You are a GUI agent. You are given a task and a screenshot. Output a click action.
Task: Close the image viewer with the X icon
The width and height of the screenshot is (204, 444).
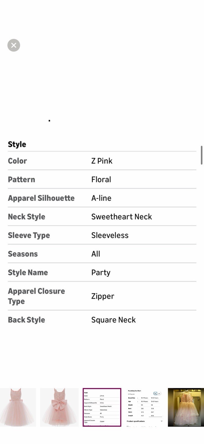[x=14, y=45]
